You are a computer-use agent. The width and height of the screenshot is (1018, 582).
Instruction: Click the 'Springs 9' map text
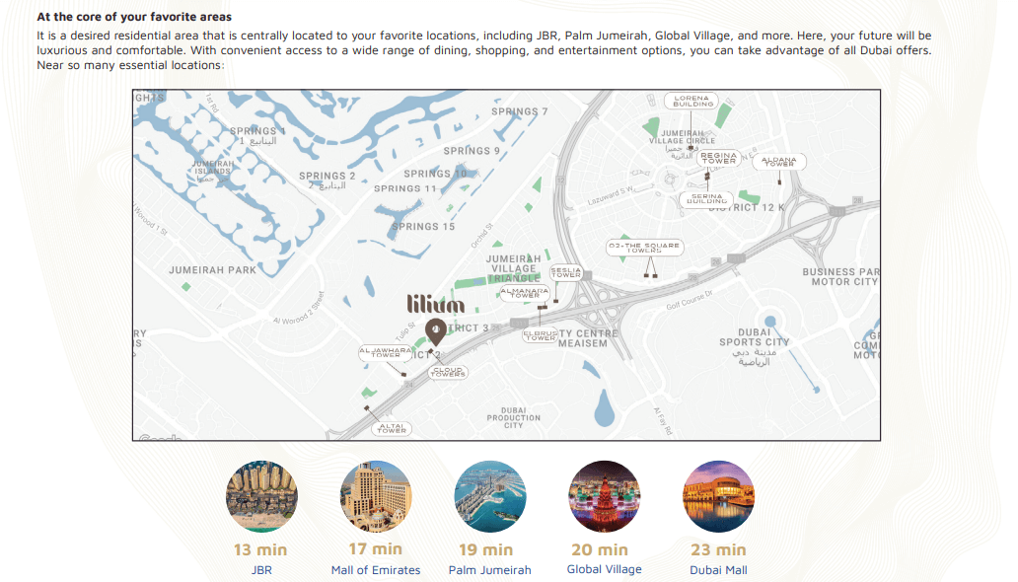pyautogui.click(x=472, y=151)
